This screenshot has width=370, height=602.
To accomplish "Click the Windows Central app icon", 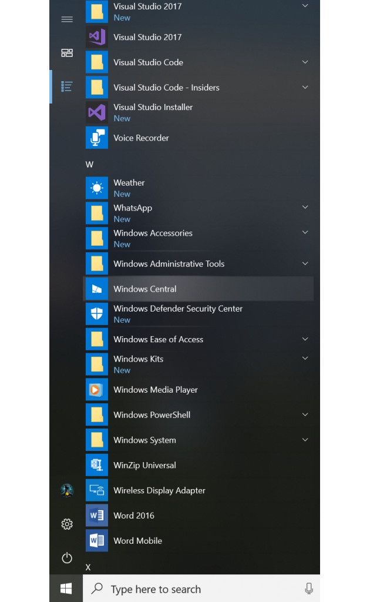I will coord(97,289).
